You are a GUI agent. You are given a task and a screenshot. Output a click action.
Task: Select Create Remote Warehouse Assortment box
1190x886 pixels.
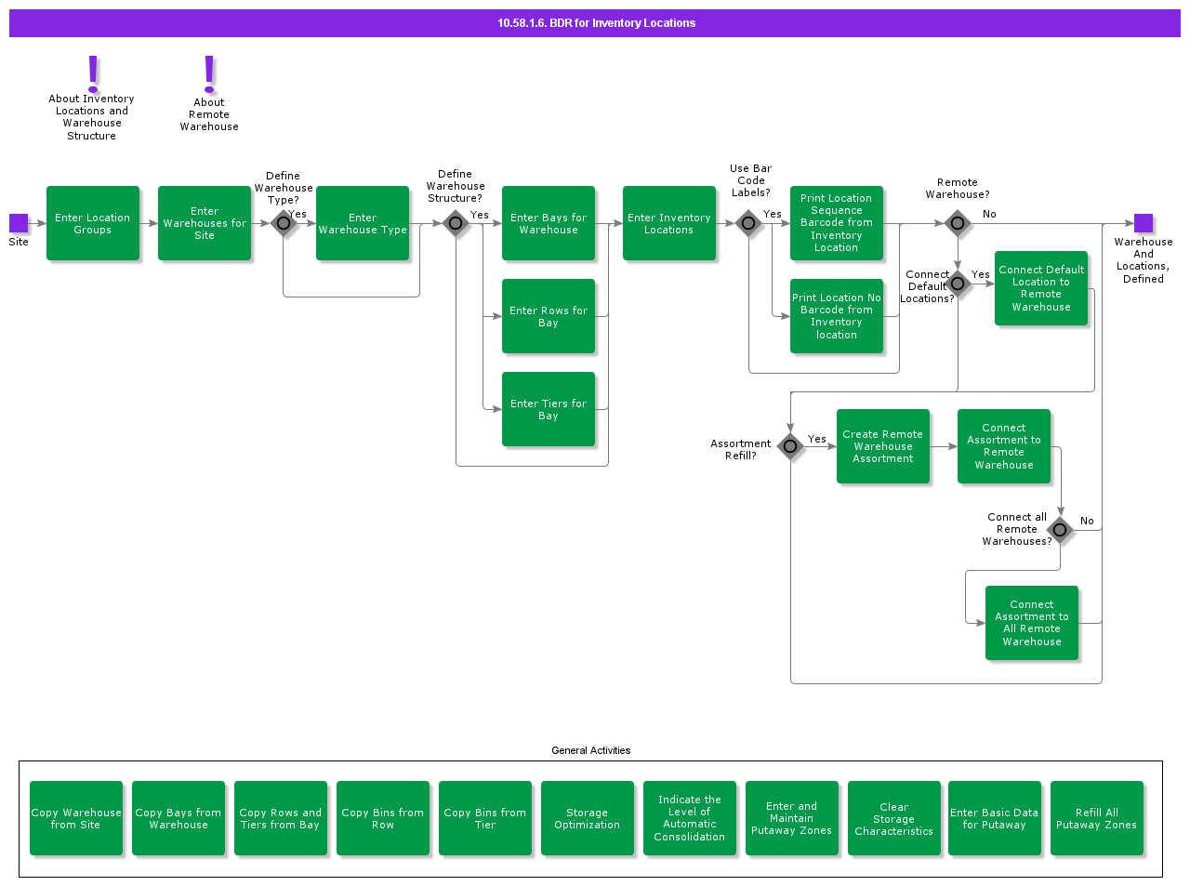(x=883, y=446)
